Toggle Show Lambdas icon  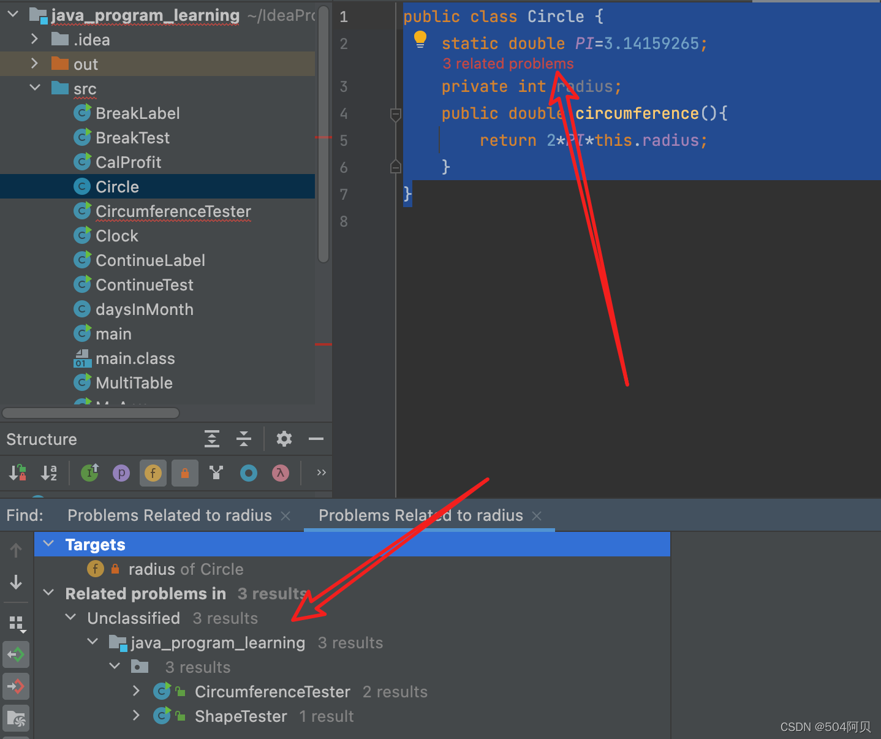pyautogui.click(x=281, y=472)
